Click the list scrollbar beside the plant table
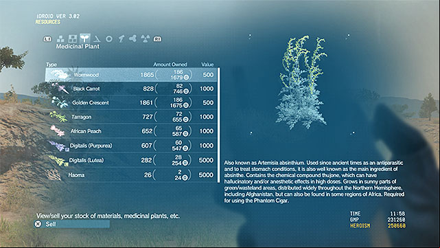The height and width of the screenshot is (248, 440). point(218,125)
